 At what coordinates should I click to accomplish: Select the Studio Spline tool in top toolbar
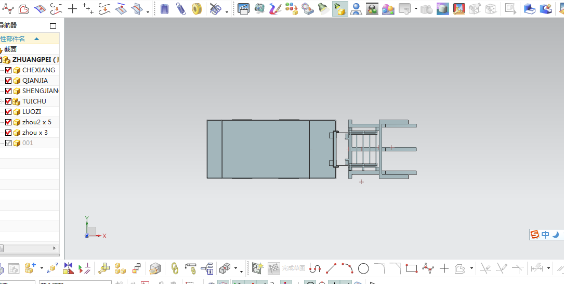pyautogui.click(x=8, y=8)
